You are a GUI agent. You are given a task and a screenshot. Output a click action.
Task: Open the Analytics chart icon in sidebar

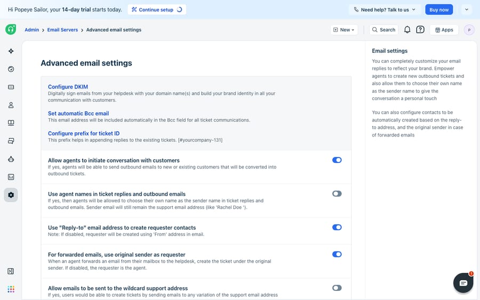(x=11, y=177)
